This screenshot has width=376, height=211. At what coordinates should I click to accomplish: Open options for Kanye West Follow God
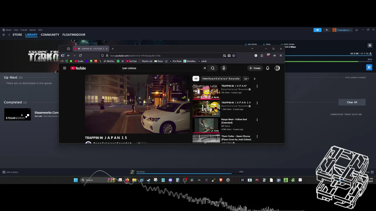pos(257,120)
